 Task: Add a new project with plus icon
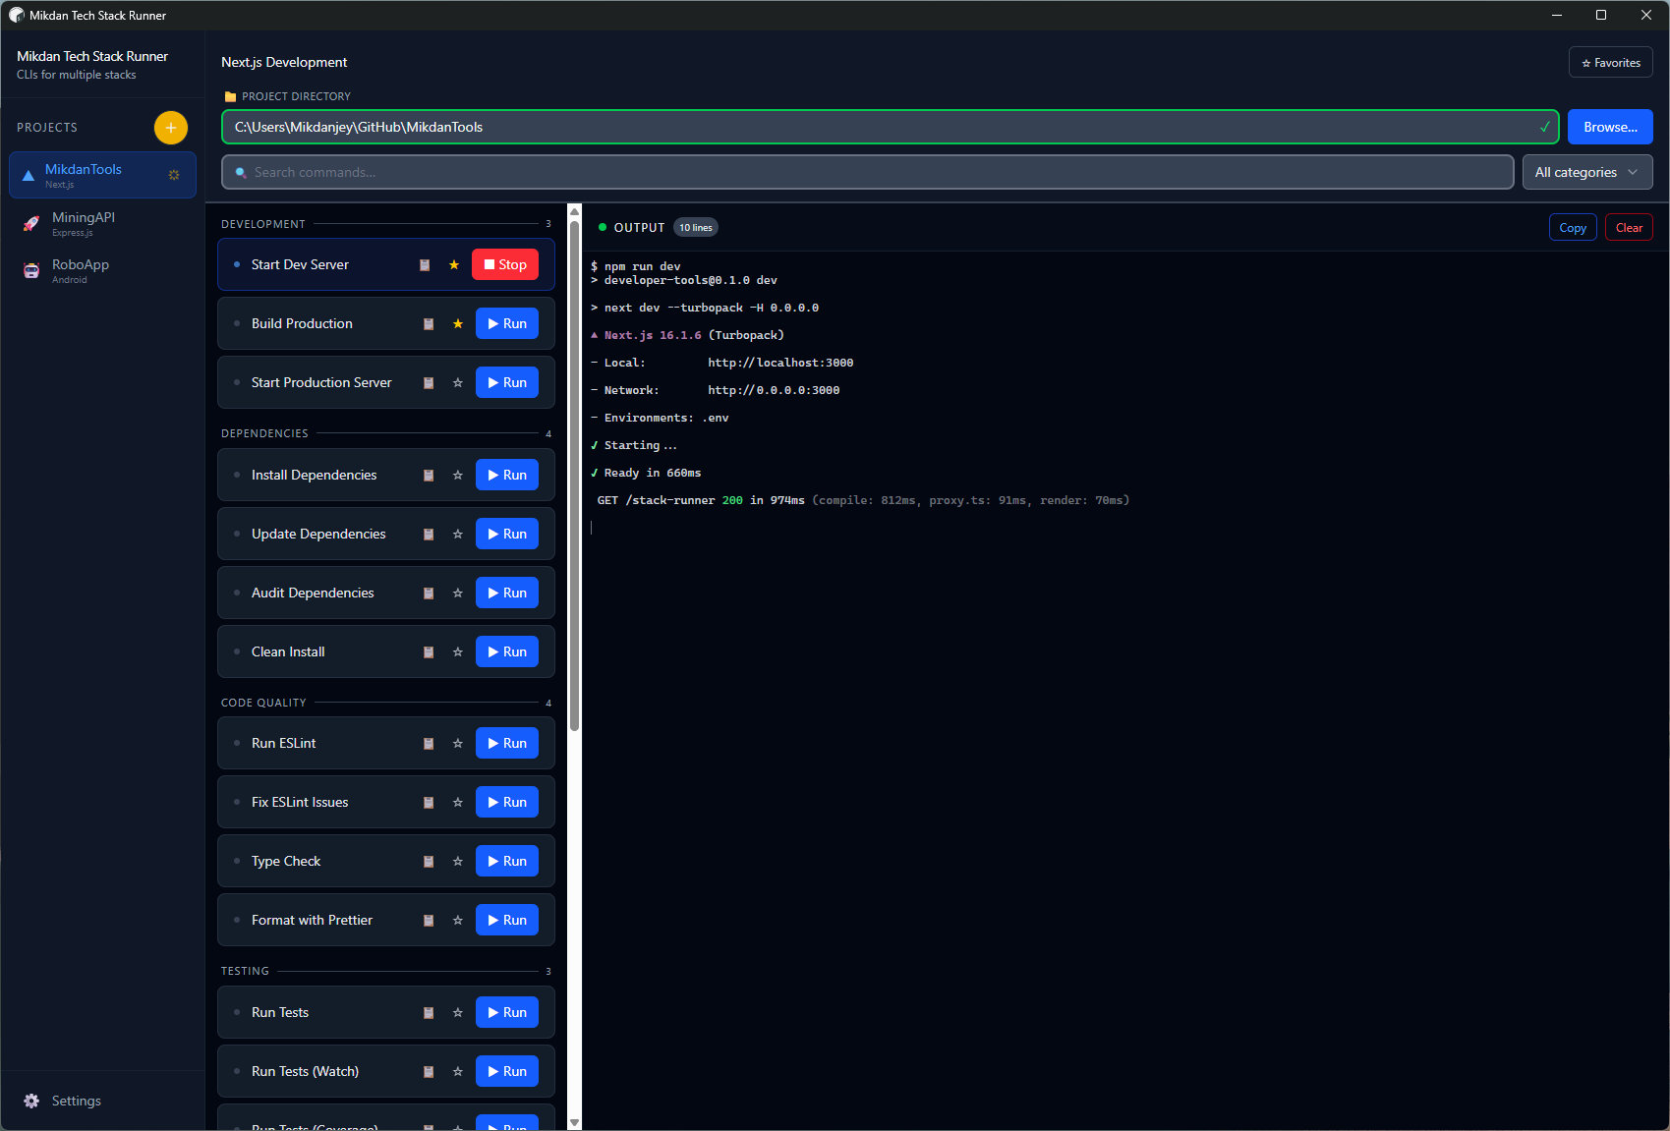(x=171, y=128)
